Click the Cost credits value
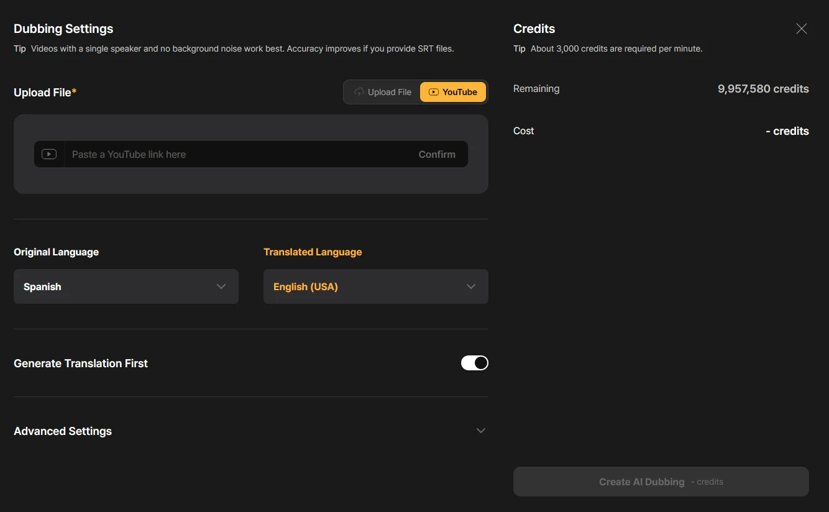Screen dimensions: 829x512 [x=787, y=131]
